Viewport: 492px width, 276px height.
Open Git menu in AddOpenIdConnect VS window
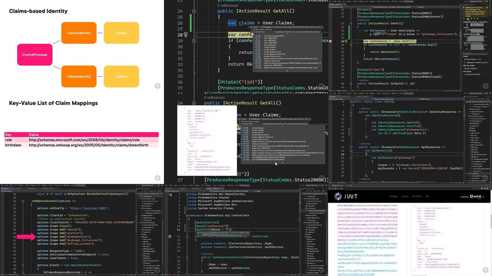pos(16,185)
